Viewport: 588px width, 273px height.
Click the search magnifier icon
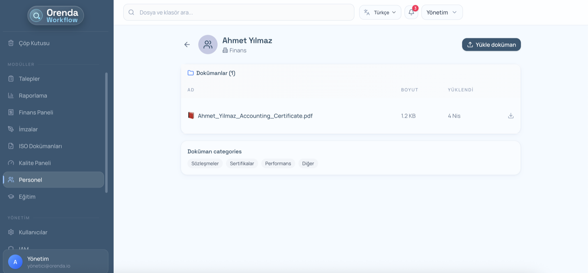click(131, 12)
